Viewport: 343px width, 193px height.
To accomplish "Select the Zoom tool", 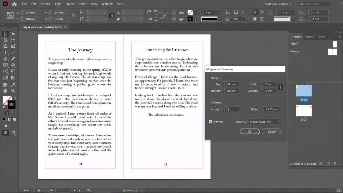I will point(13,91).
